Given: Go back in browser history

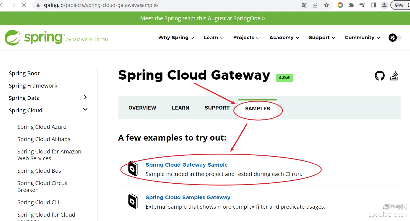Looking at the screenshot, I should click(x=2, y=5).
